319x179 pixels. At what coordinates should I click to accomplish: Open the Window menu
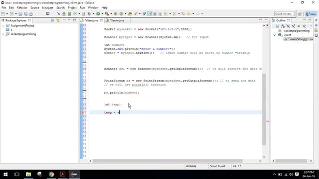[93, 8]
